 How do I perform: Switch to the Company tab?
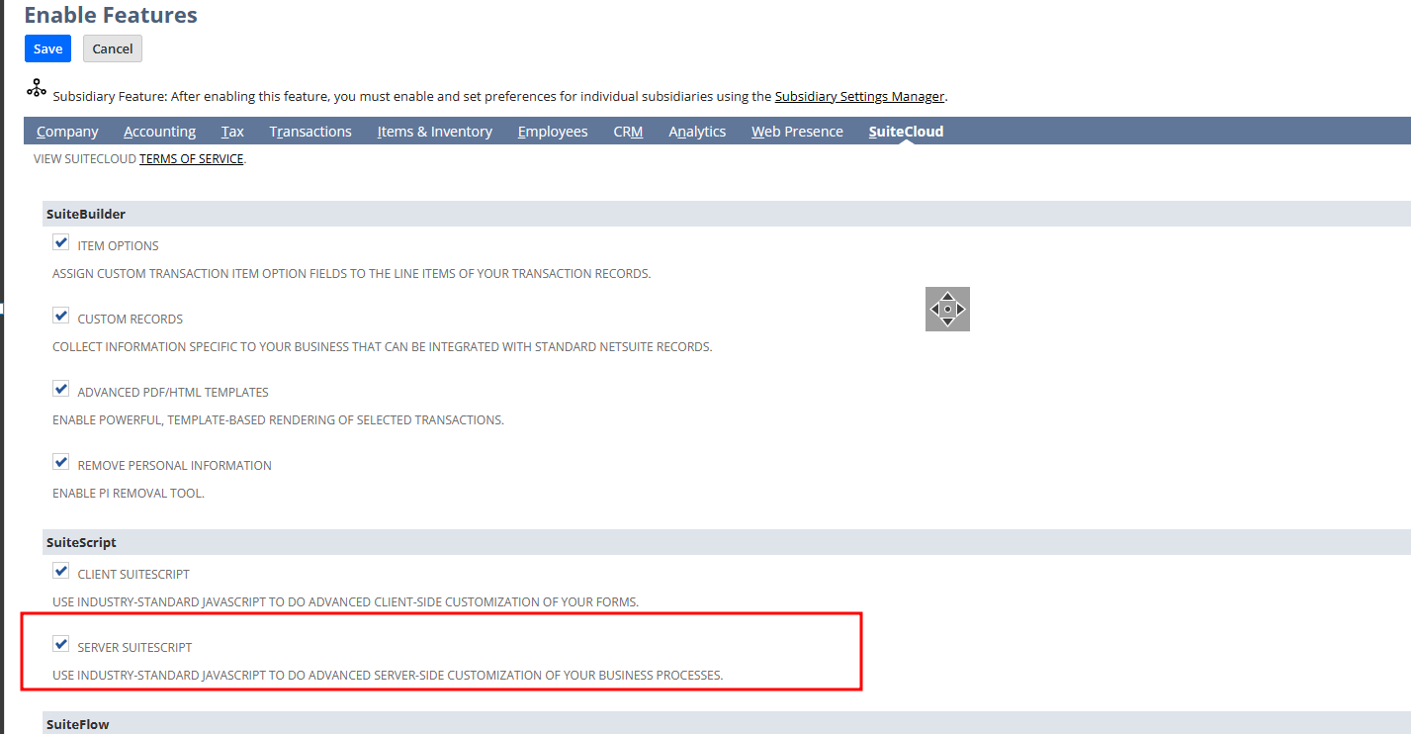tap(67, 132)
